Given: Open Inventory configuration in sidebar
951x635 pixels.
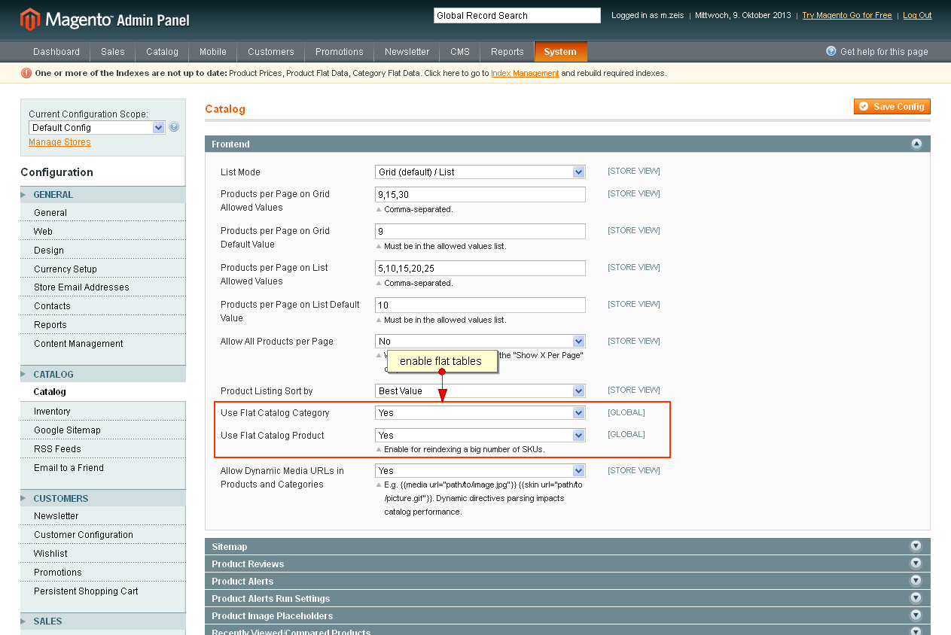Looking at the screenshot, I should pyautogui.click(x=102, y=412).
